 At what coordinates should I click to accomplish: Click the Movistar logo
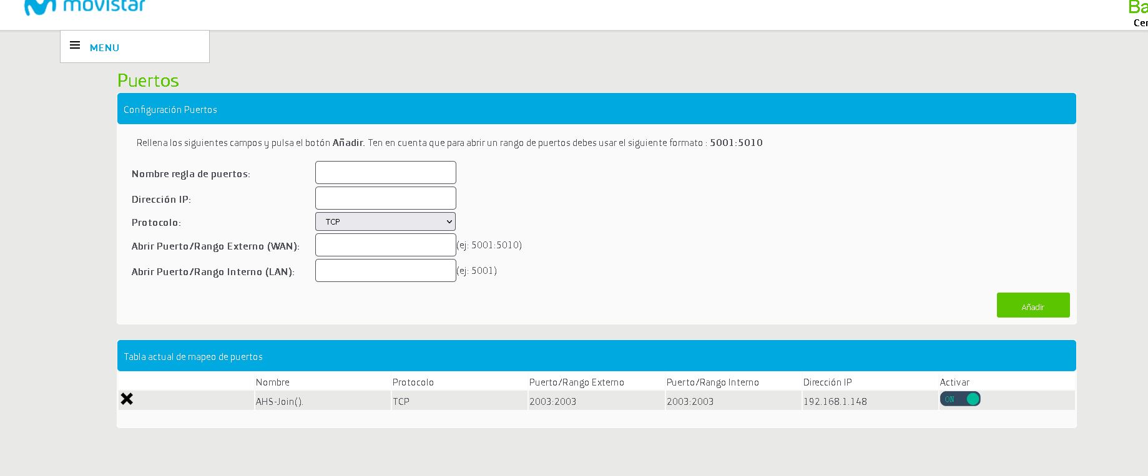[x=84, y=6]
